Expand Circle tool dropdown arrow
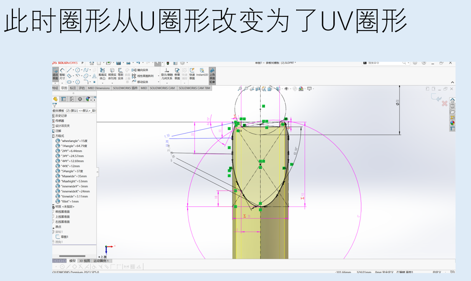The width and height of the screenshot is (471, 281). point(82,70)
